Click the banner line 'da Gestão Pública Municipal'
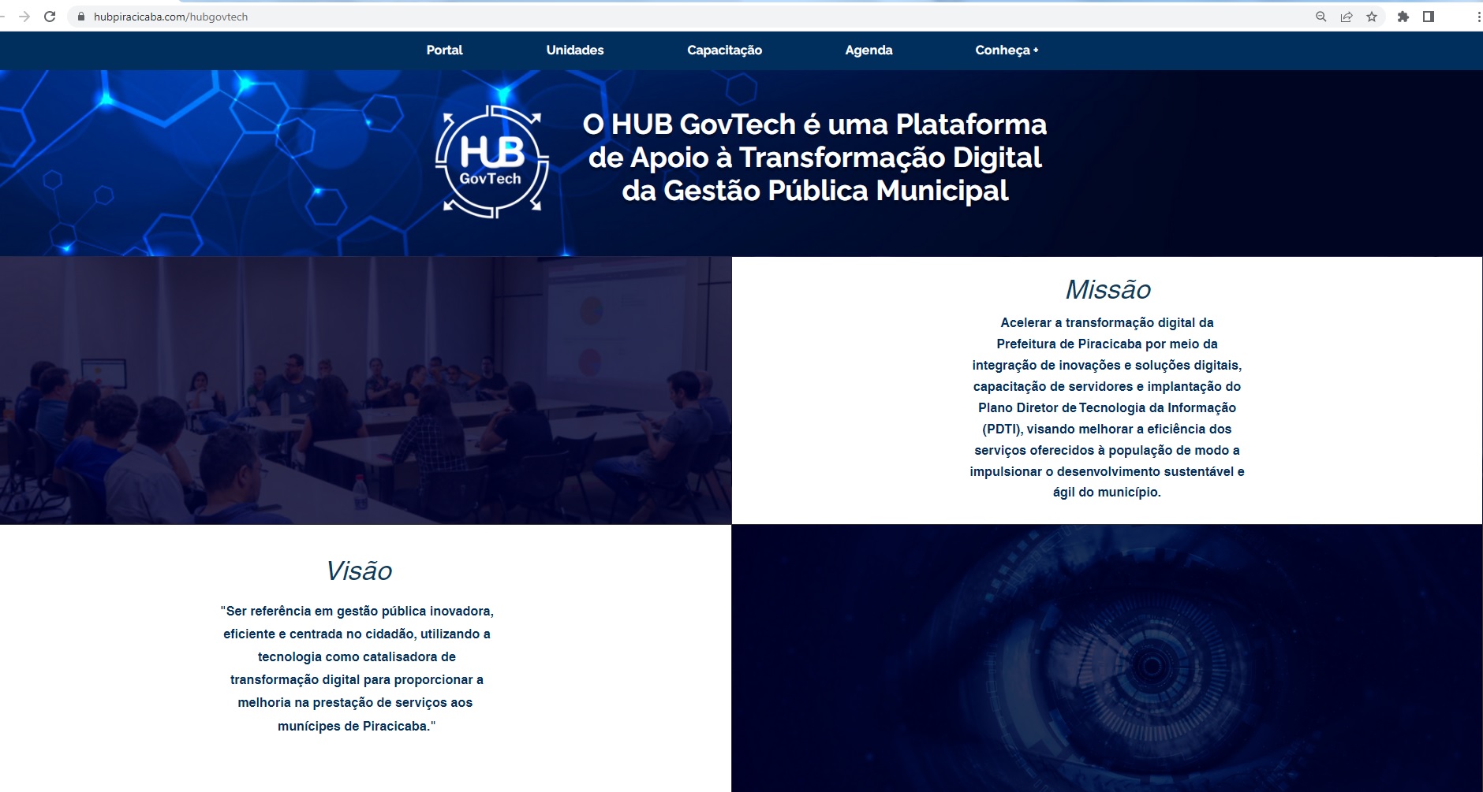 point(815,191)
